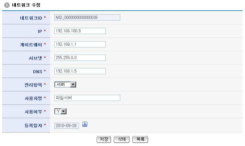Click the DNS field with 192.168.1.5

(80, 71)
